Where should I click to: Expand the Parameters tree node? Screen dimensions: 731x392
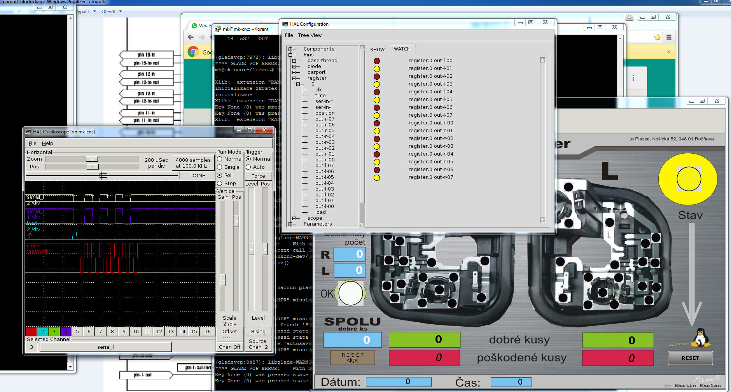point(290,224)
